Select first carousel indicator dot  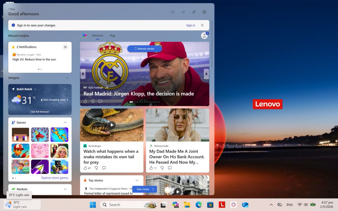point(131,102)
